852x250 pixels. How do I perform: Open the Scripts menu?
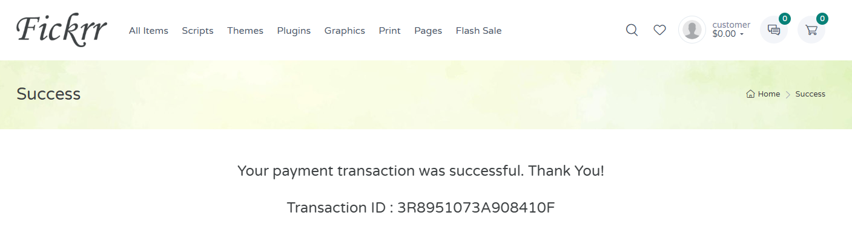[197, 31]
